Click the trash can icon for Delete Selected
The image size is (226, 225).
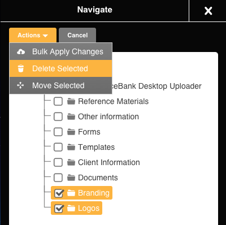click(21, 68)
